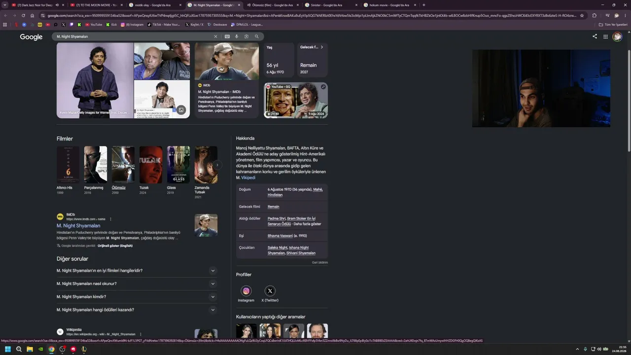Open the image gallery icon on the collage
Image resolution: width=631 pixels, height=355 pixels.
(x=181, y=110)
